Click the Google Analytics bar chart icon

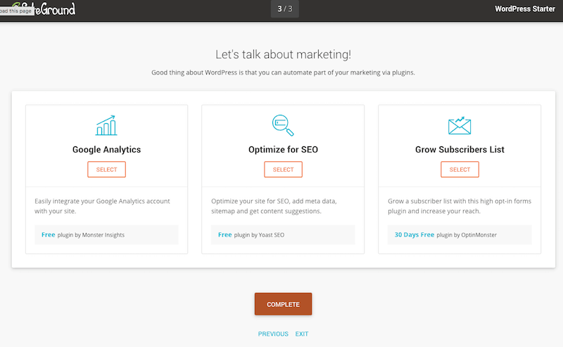(106, 125)
